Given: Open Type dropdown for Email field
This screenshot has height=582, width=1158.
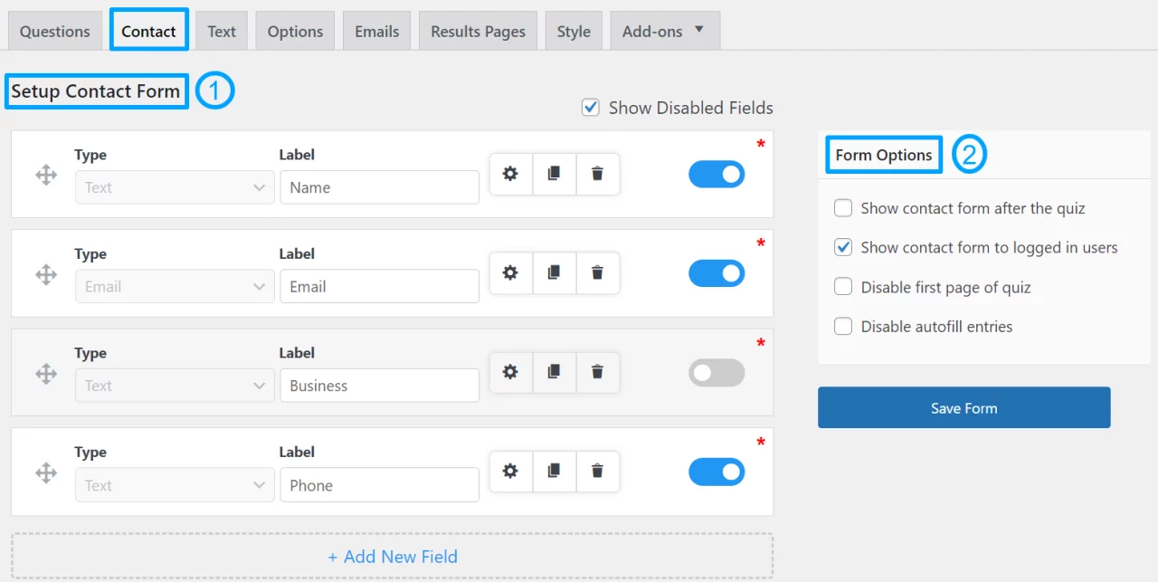Looking at the screenshot, I should coord(175,286).
